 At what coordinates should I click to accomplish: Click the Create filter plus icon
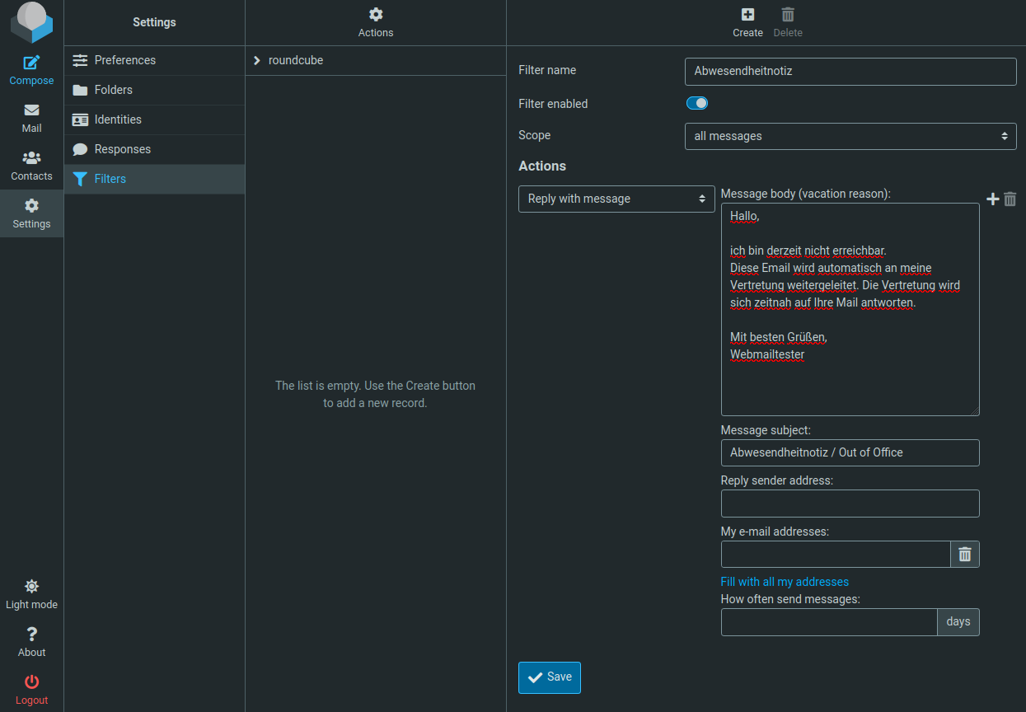tap(747, 15)
